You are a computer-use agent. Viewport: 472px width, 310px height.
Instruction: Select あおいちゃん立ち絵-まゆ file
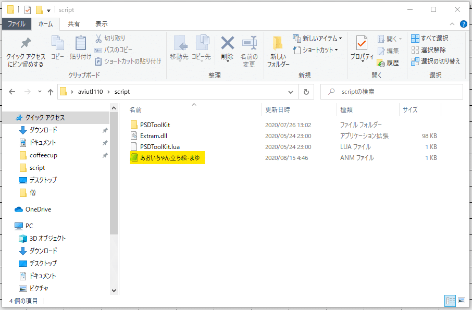[x=167, y=158]
